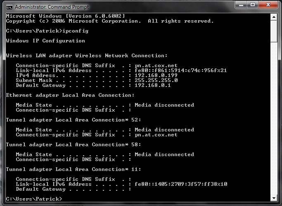
Task: Click the 'ipconfig' command text
Action: click(x=76, y=31)
